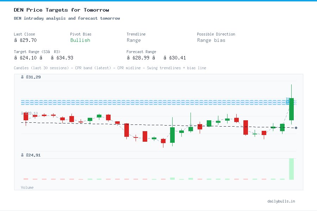The height and width of the screenshot is (211, 317).
Task: Select the 'Range bias' value
Action: 211,40
